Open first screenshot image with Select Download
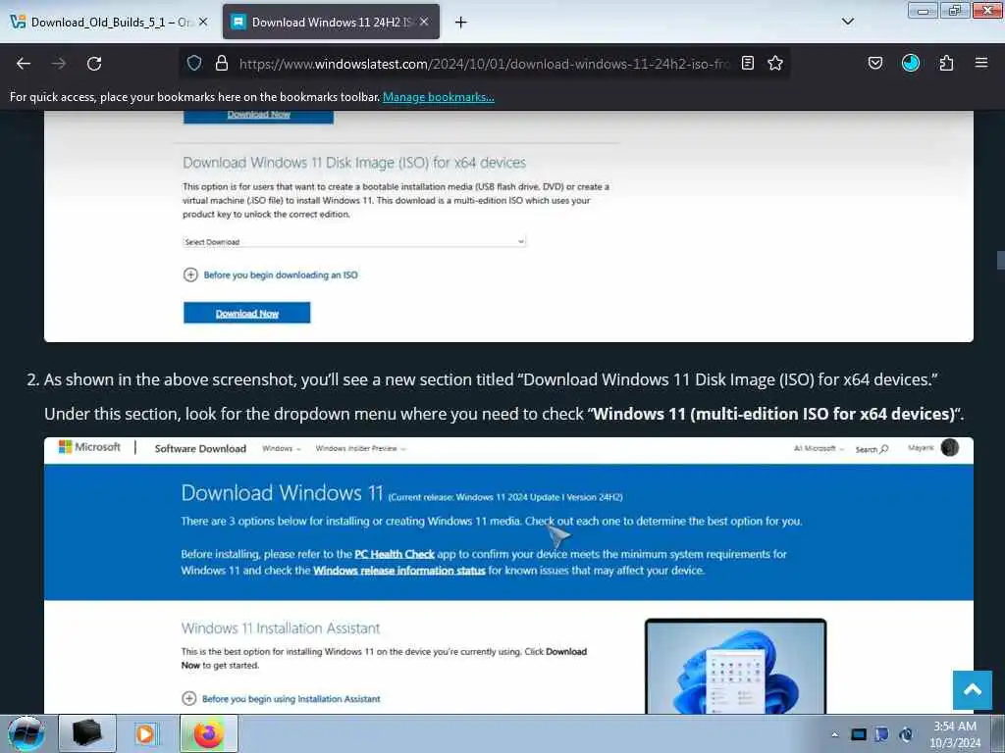This screenshot has width=1005, height=753. click(x=508, y=226)
